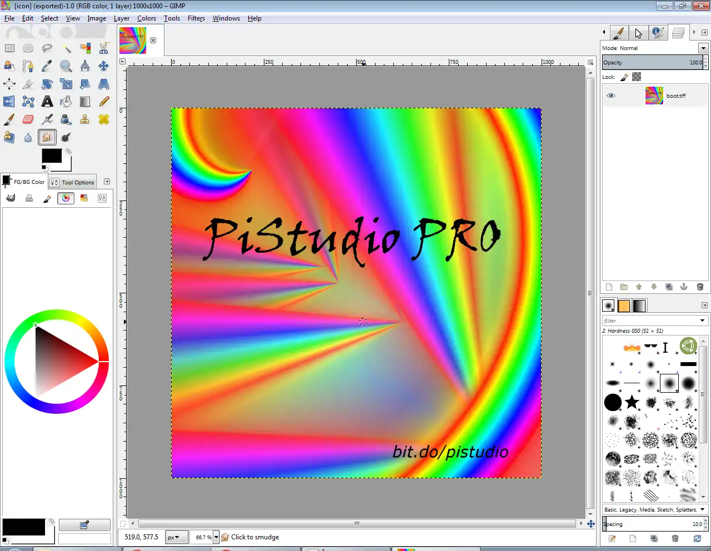Switch to CMYK printer color selector
The height and width of the screenshot is (551, 711).
[29, 198]
